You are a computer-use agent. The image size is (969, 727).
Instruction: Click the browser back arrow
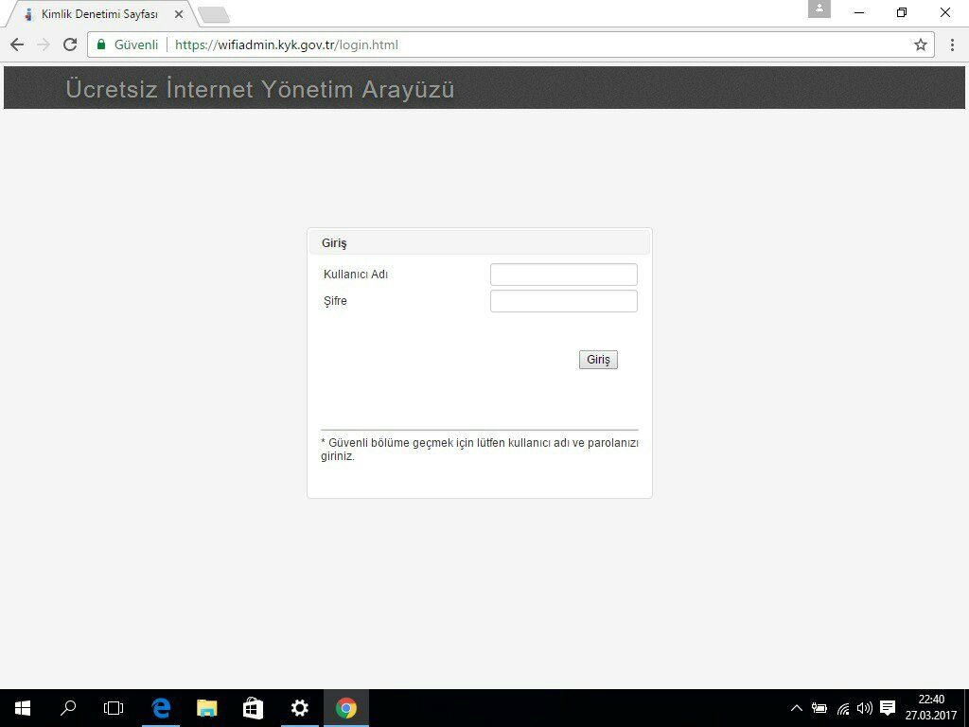click(17, 44)
